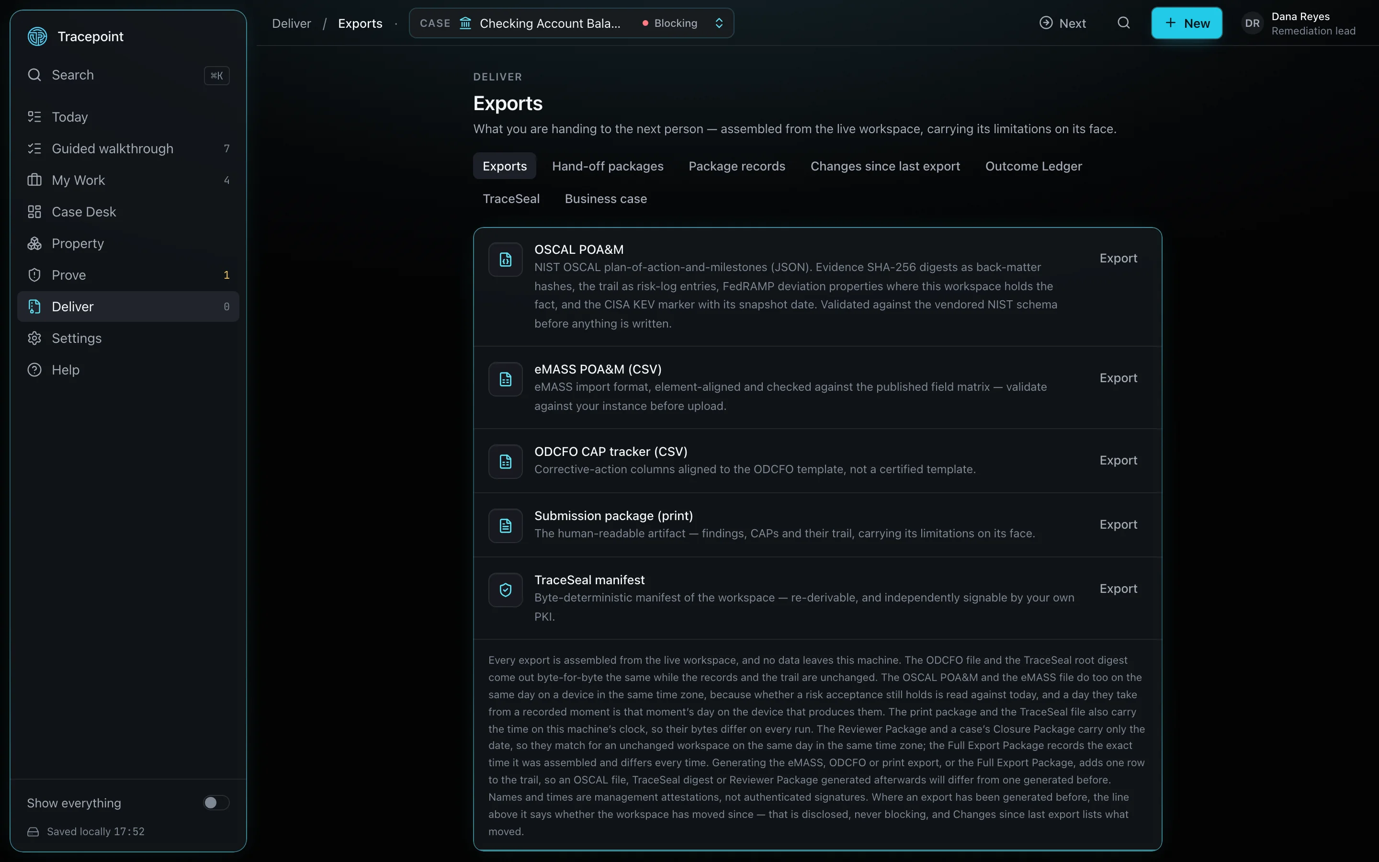
Task: Select the Changes since last export tab
Action: 885,166
